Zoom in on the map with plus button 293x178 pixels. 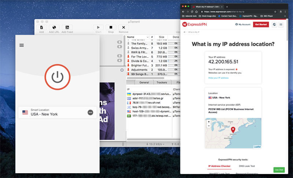(x=209, y=121)
